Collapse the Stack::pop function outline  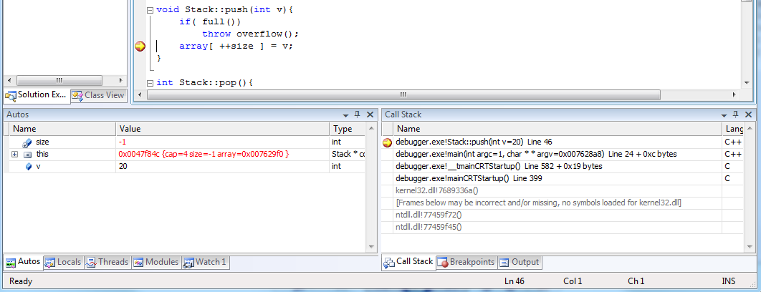pos(149,83)
